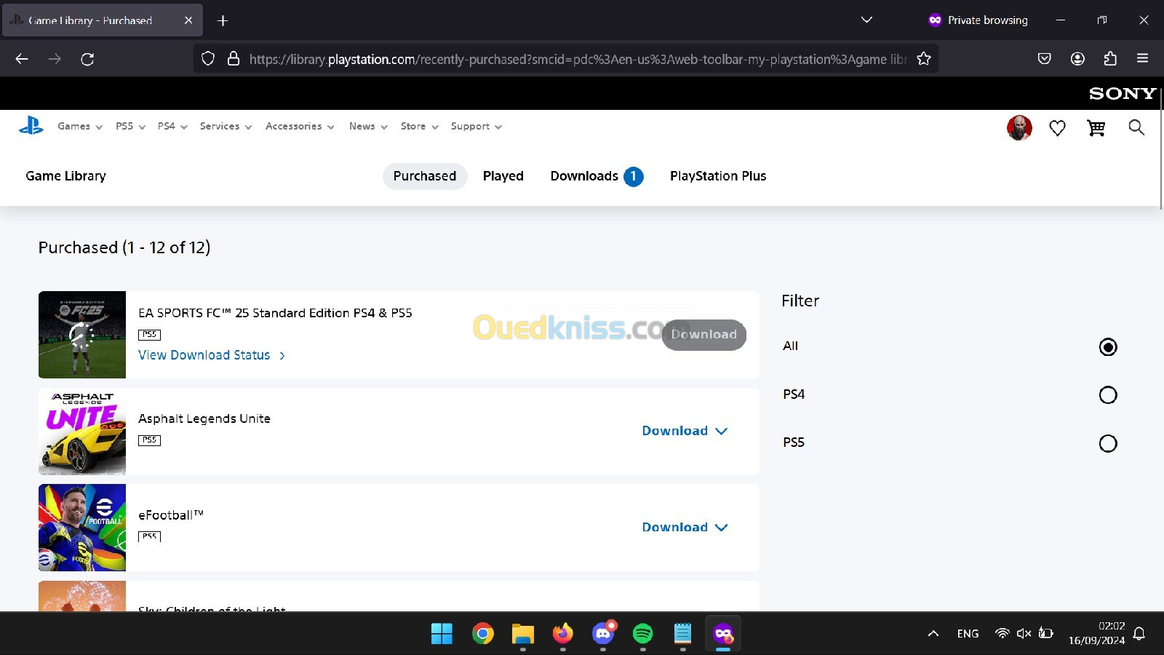
Task: Open the EA SPORTS FC 25 thumbnail
Action: point(82,335)
